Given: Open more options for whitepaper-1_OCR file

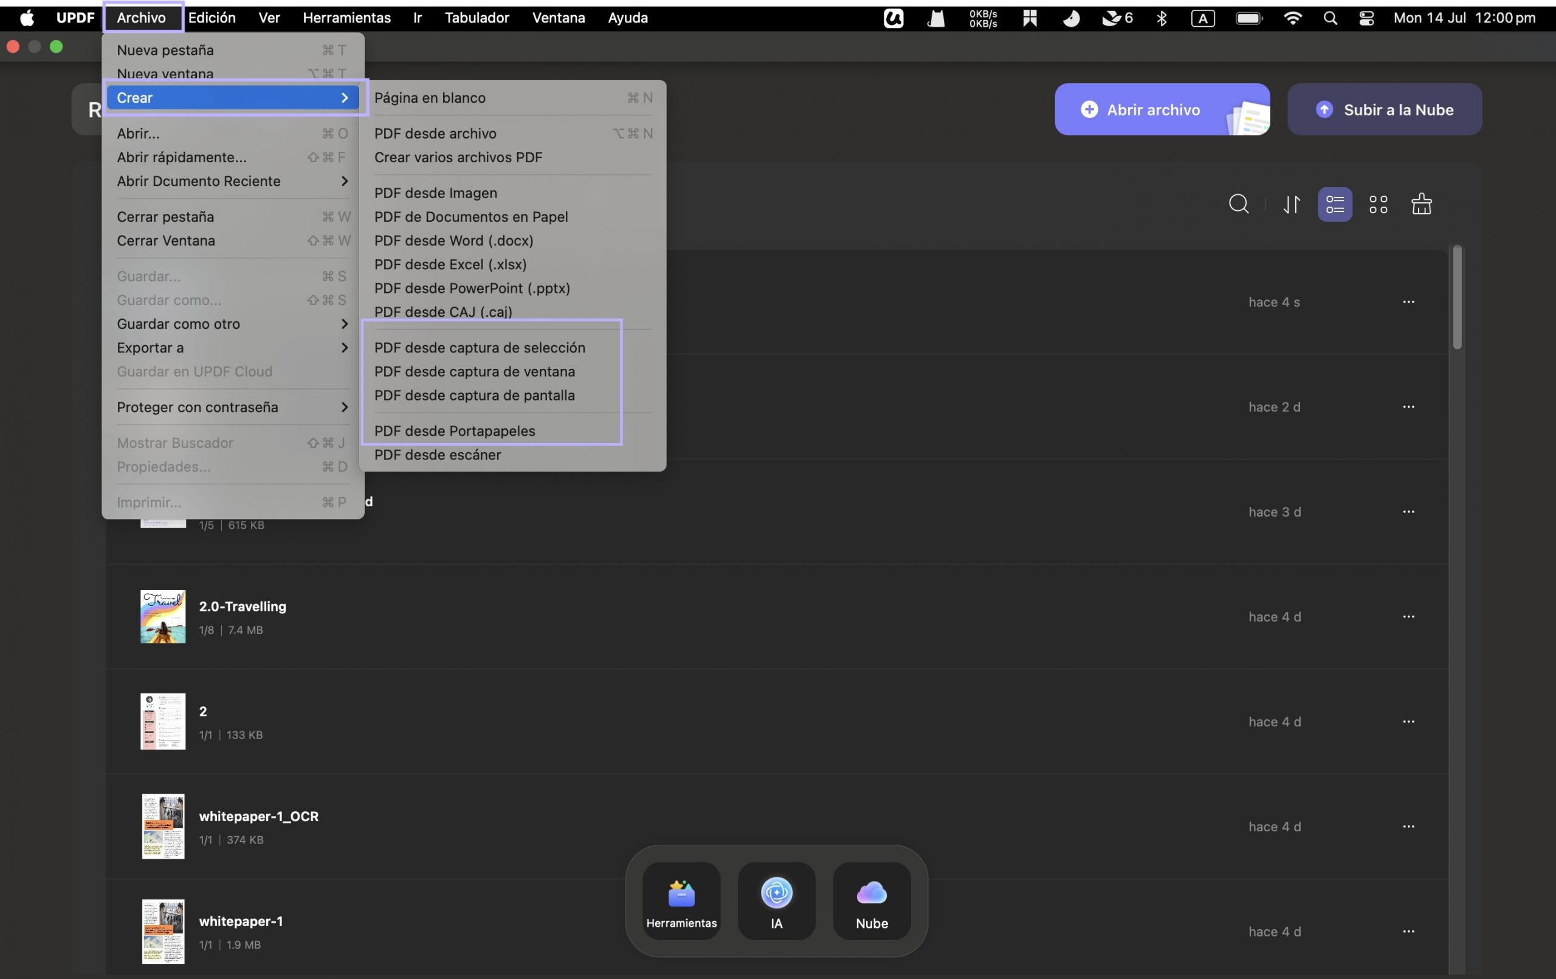Looking at the screenshot, I should tap(1408, 826).
